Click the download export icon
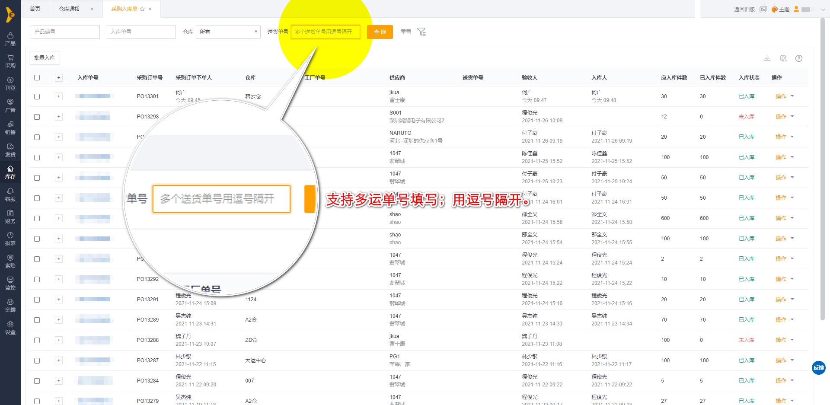This screenshot has width=830, height=405. coord(767,58)
